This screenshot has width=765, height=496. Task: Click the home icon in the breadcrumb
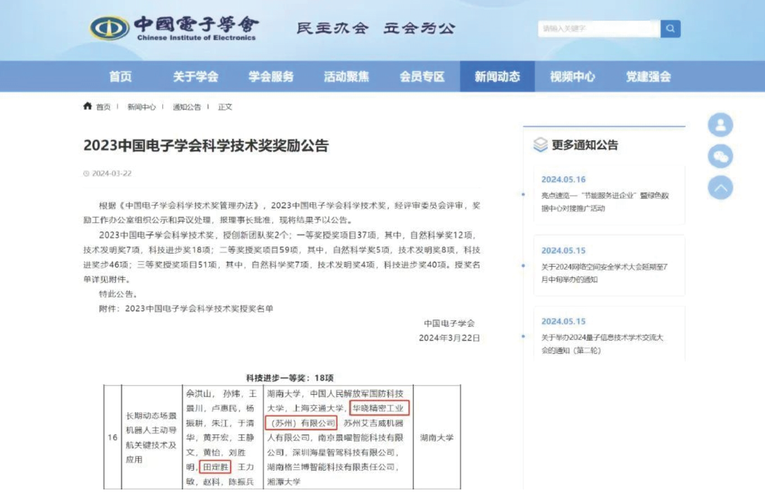point(87,106)
